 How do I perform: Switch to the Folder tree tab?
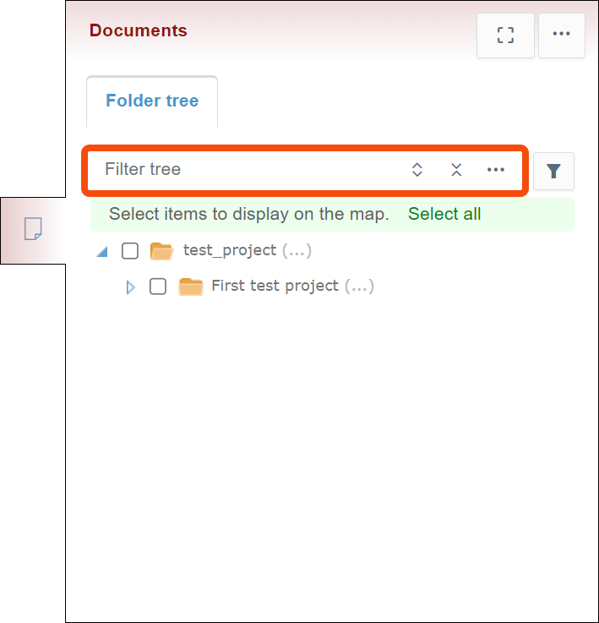point(152,101)
